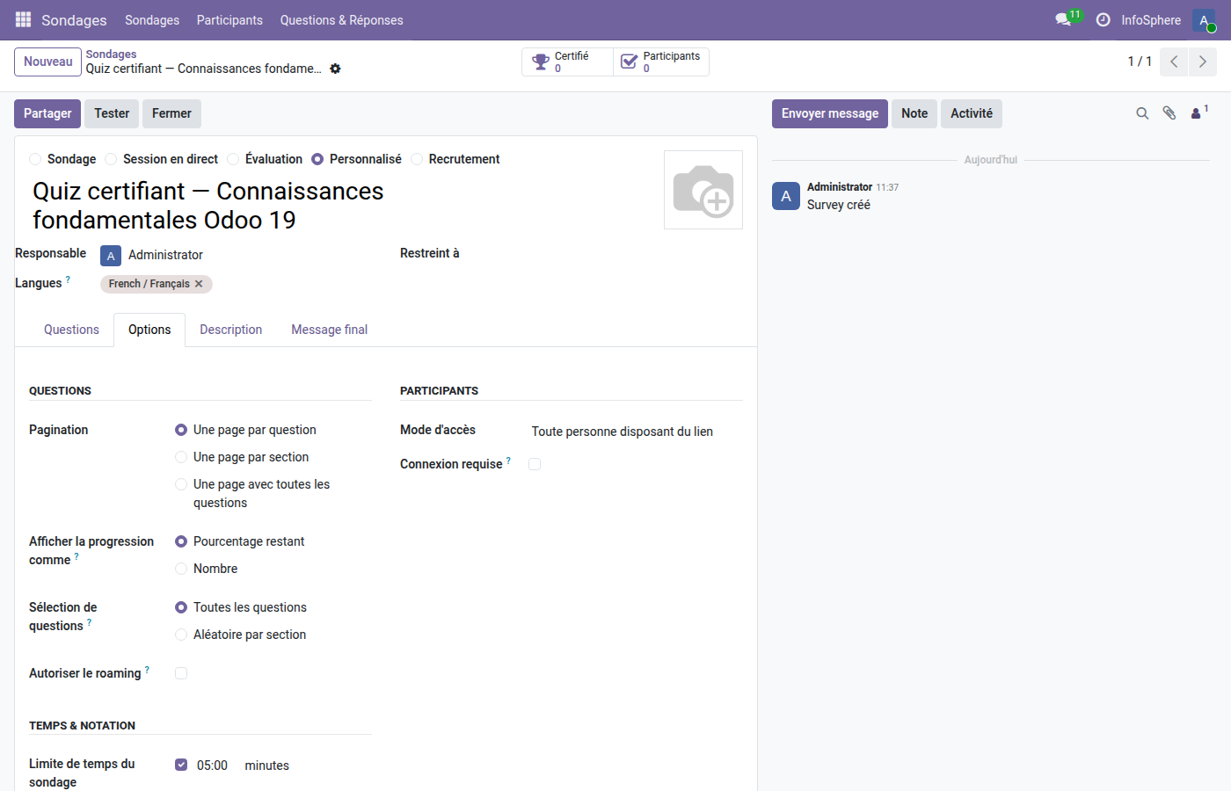Open the activities clock icon

tap(1103, 19)
